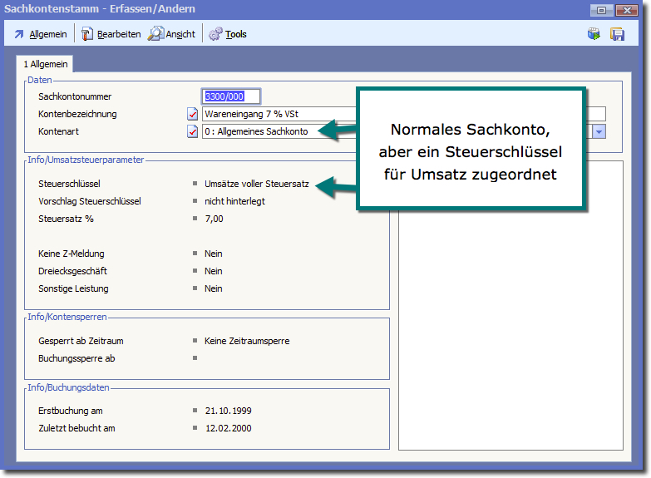The image size is (651, 478).
Task: Switch to the 1 Allgemein tab
Action: tap(44, 63)
